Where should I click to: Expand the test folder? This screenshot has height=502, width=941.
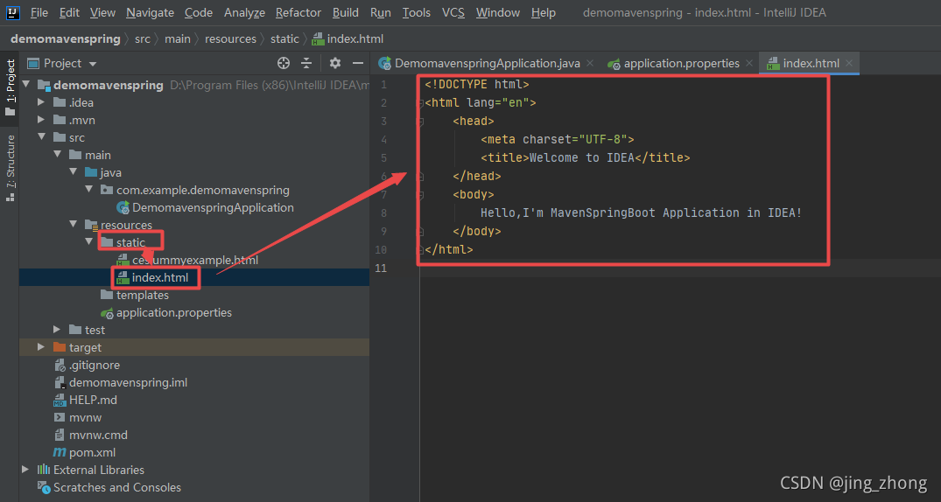(x=57, y=330)
